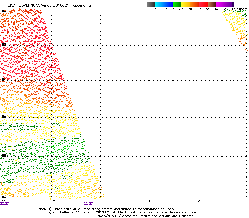The width and height of the screenshot is (249, 218).
Task: Select the -3 longitude axis label
Action: pyautogui.click(x=198, y=201)
